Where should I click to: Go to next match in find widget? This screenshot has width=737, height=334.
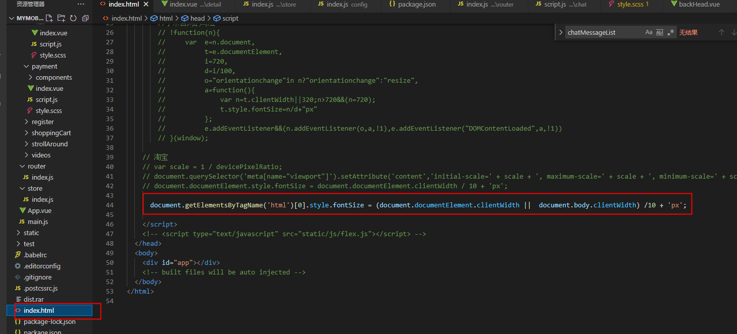coord(733,32)
